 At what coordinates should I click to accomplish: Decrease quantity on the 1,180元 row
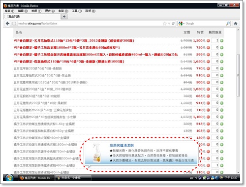(208, 117)
